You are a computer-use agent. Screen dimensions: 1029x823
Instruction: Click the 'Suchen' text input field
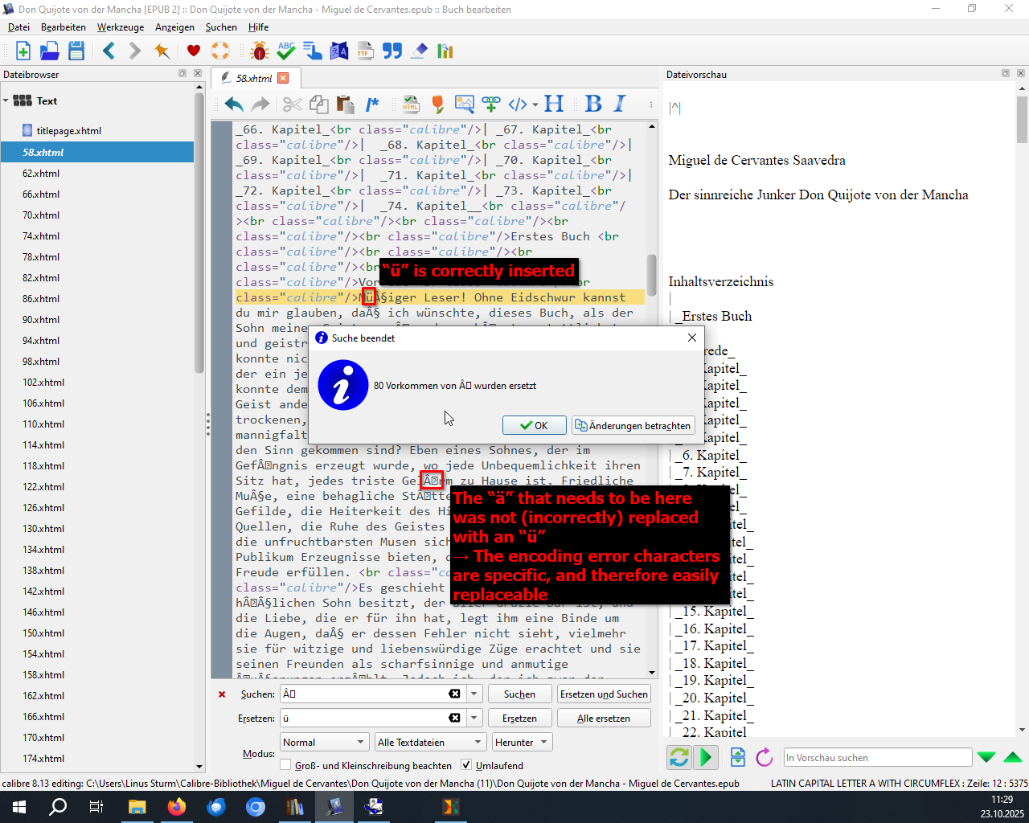click(x=372, y=694)
